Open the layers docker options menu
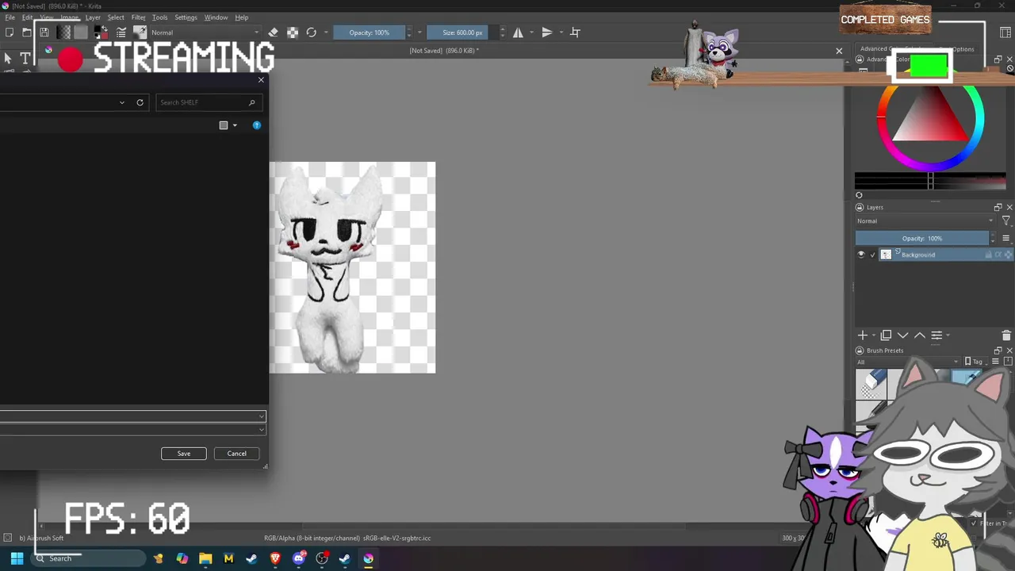The height and width of the screenshot is (571, 1015). [1006, 239]
